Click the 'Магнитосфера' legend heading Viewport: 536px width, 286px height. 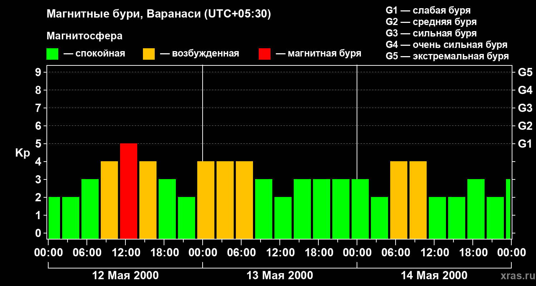pos(84,36)
